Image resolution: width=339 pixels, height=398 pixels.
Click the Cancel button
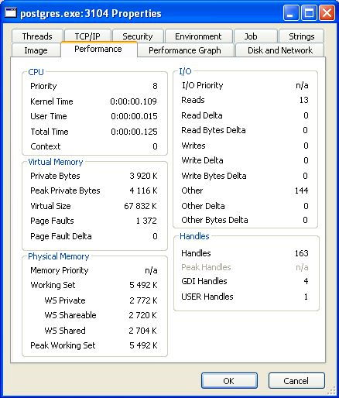point(296,380)
